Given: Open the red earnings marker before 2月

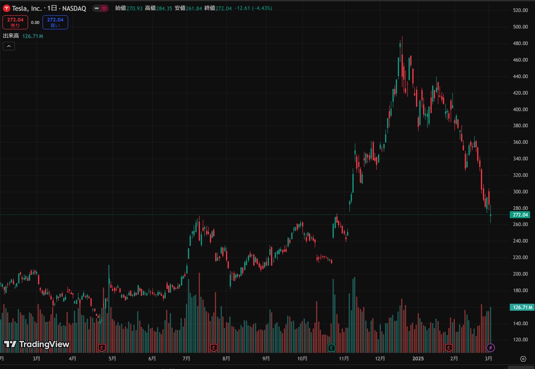Looking at the screenshot, I should 448,348.
